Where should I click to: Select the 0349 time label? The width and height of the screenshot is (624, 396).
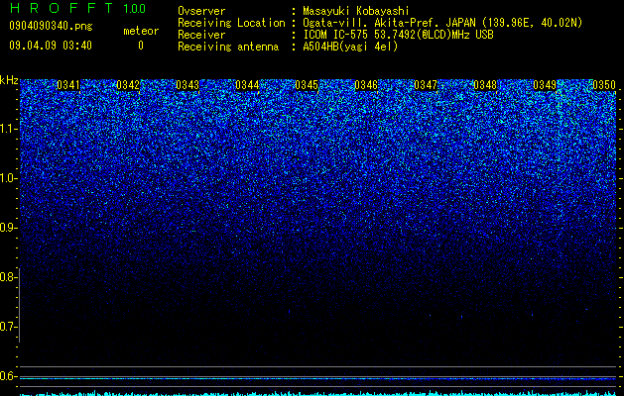(x=545, y=85)
